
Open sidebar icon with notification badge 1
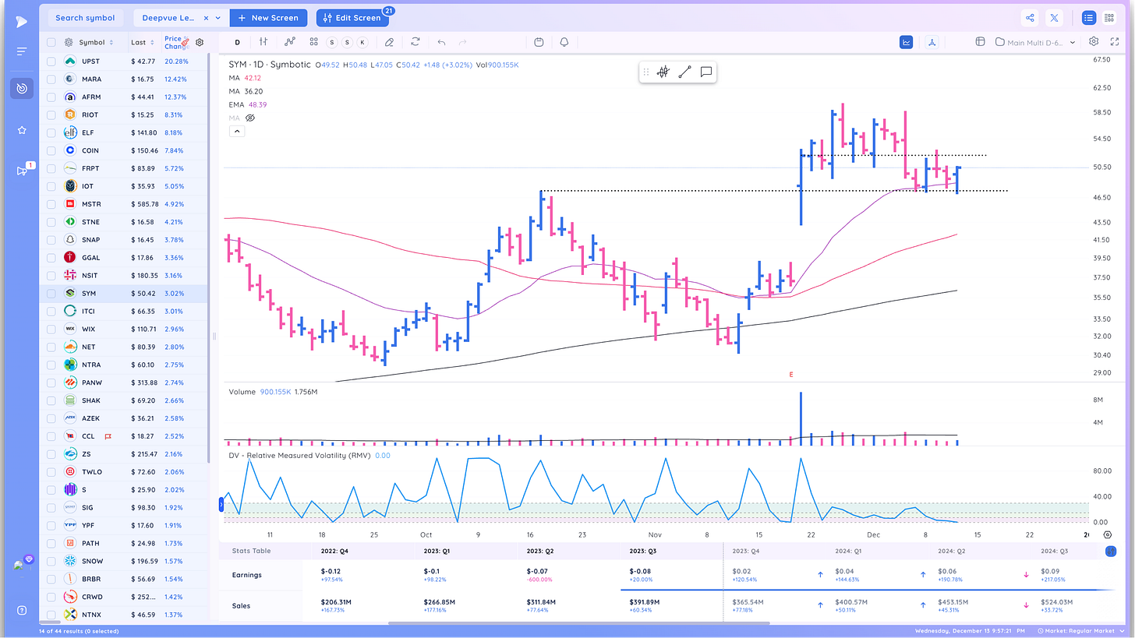pyautogui.click(x=22, y=171)
